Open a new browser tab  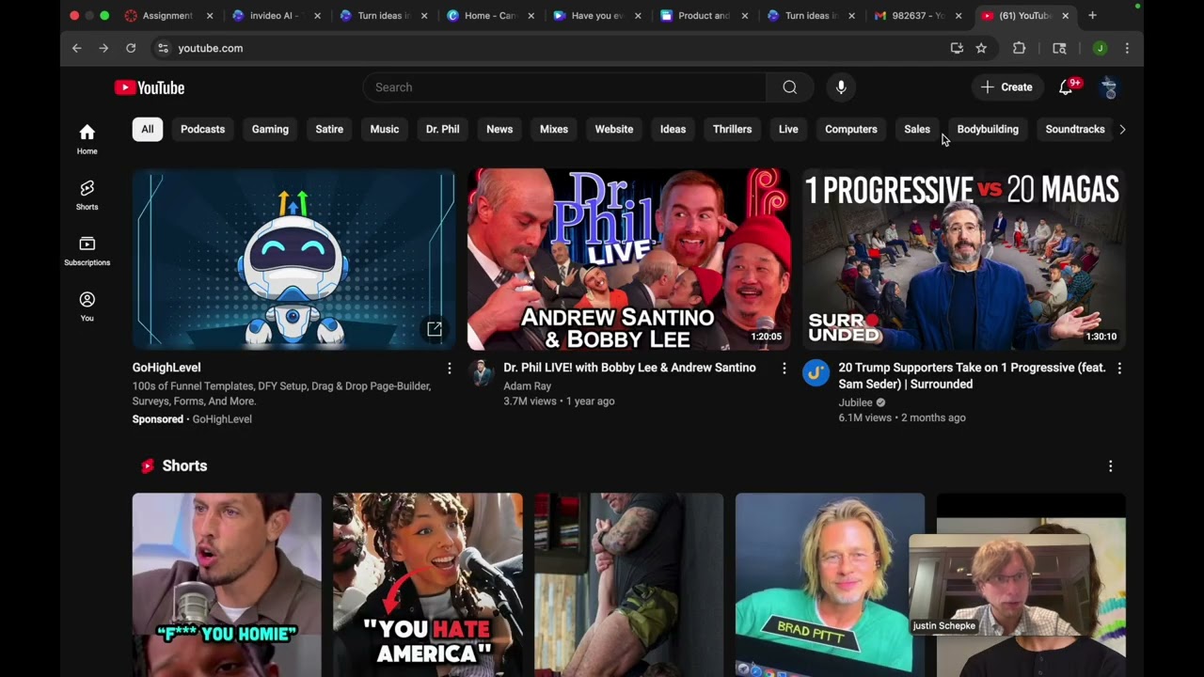[1092, 15]
